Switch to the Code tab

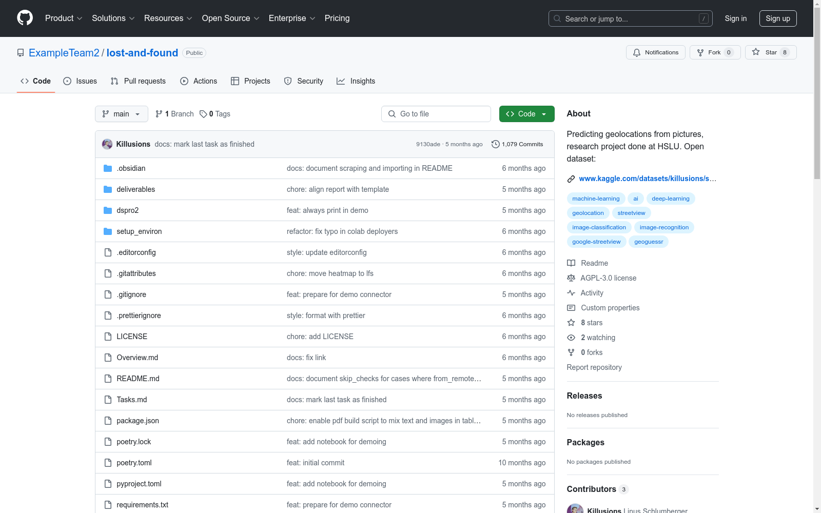click(x=36, y=81)
